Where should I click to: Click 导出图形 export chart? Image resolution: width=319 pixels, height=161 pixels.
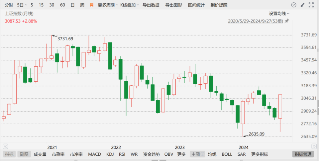click(x=173, y=5)
